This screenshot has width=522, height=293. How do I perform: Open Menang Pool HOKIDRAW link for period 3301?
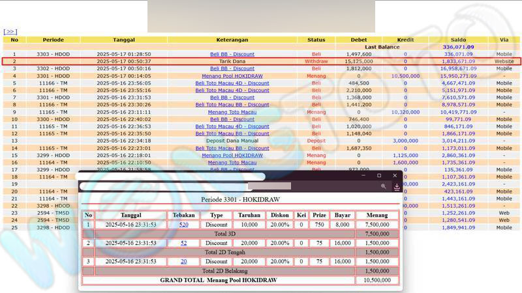tap(232, 76)
